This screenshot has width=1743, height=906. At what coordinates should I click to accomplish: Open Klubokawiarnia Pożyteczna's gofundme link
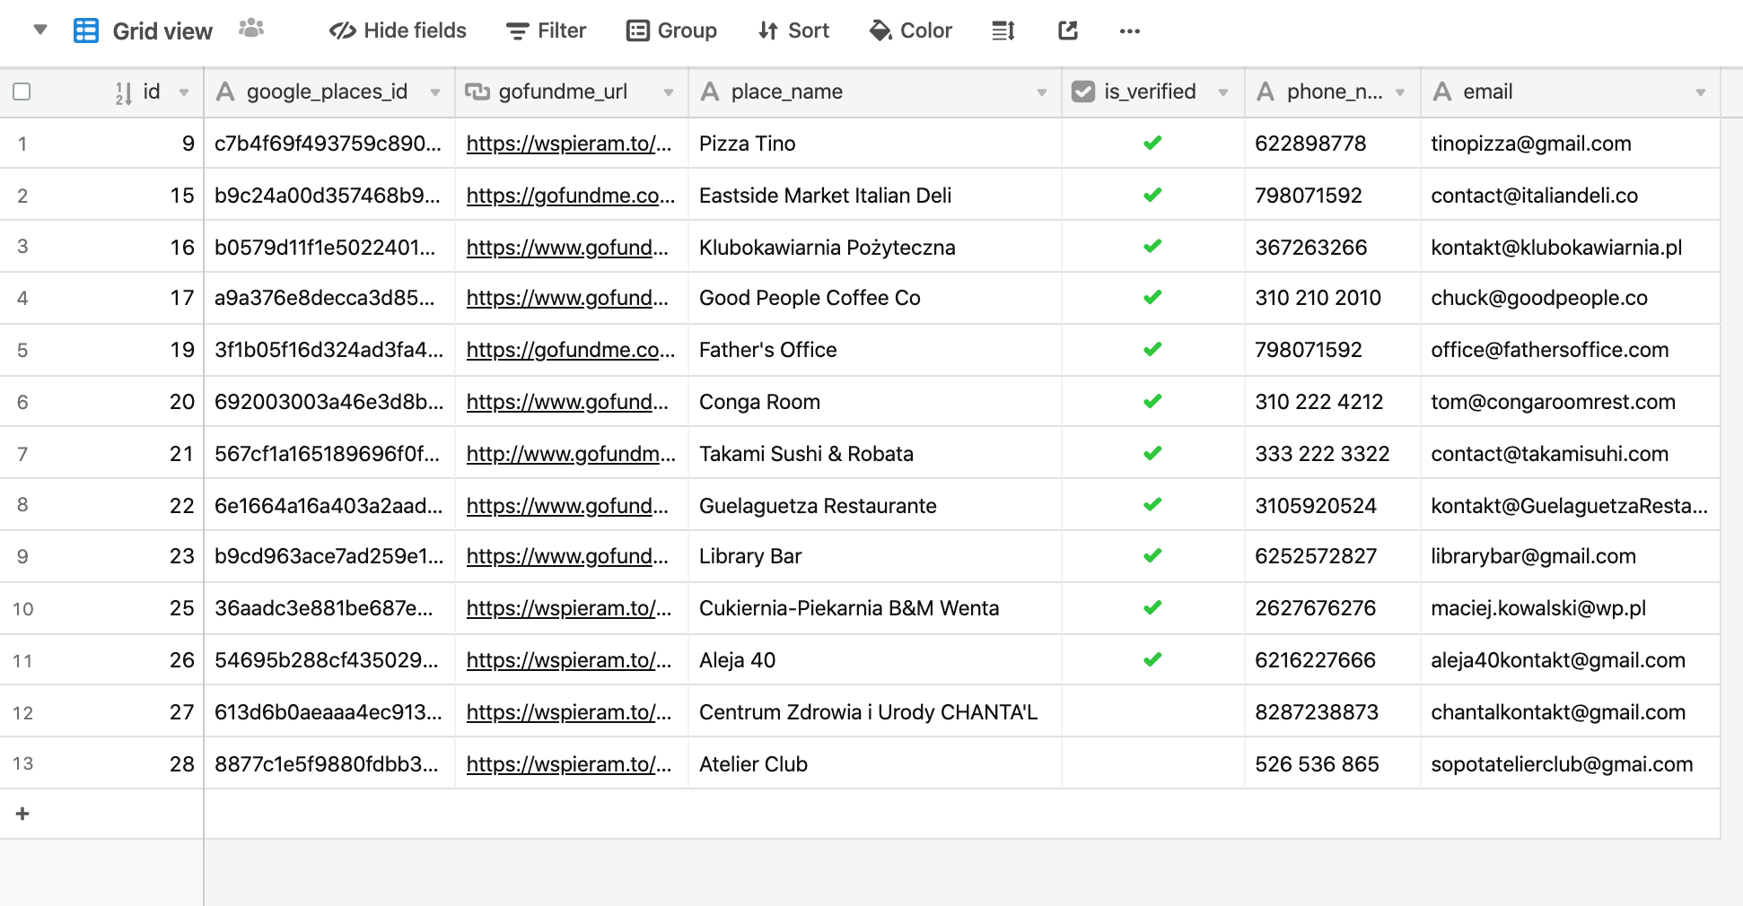coord(567,248)
